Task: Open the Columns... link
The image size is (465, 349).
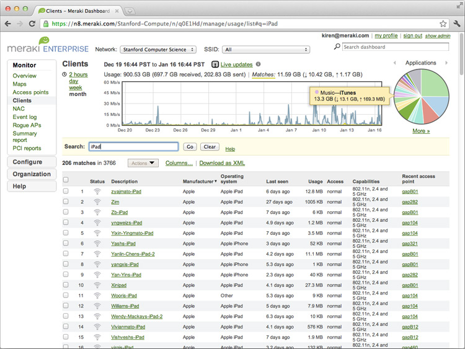Action: pos(179,163)
